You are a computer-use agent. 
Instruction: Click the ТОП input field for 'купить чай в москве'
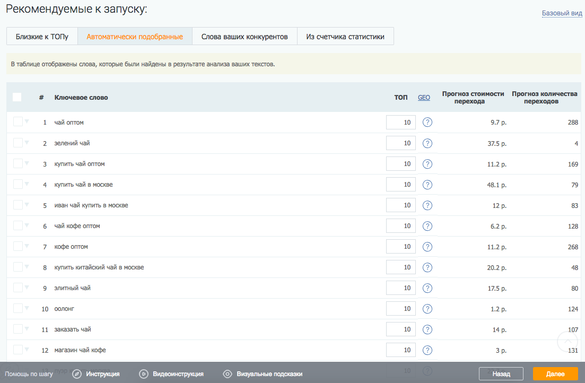tap(400, 185)
